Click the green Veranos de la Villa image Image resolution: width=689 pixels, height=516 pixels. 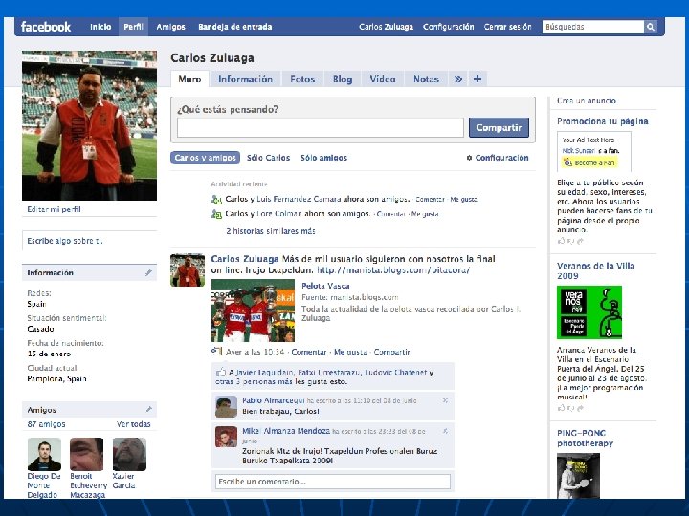pos(589,312)
